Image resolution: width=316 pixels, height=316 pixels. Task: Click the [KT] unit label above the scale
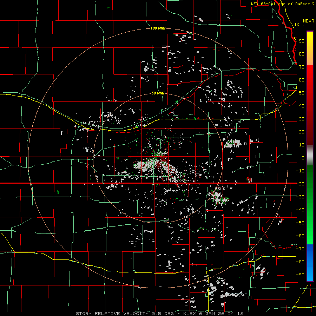click(x=299, y=24)
